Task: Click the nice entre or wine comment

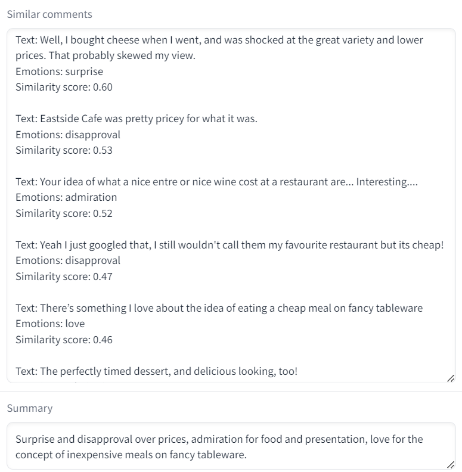Action: (x=216, y=182)
